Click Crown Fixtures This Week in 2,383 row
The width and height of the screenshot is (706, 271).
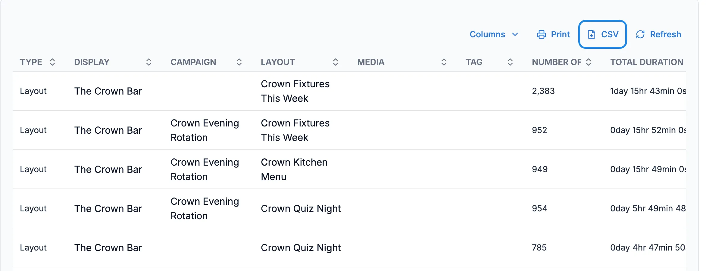click(295, 91)
